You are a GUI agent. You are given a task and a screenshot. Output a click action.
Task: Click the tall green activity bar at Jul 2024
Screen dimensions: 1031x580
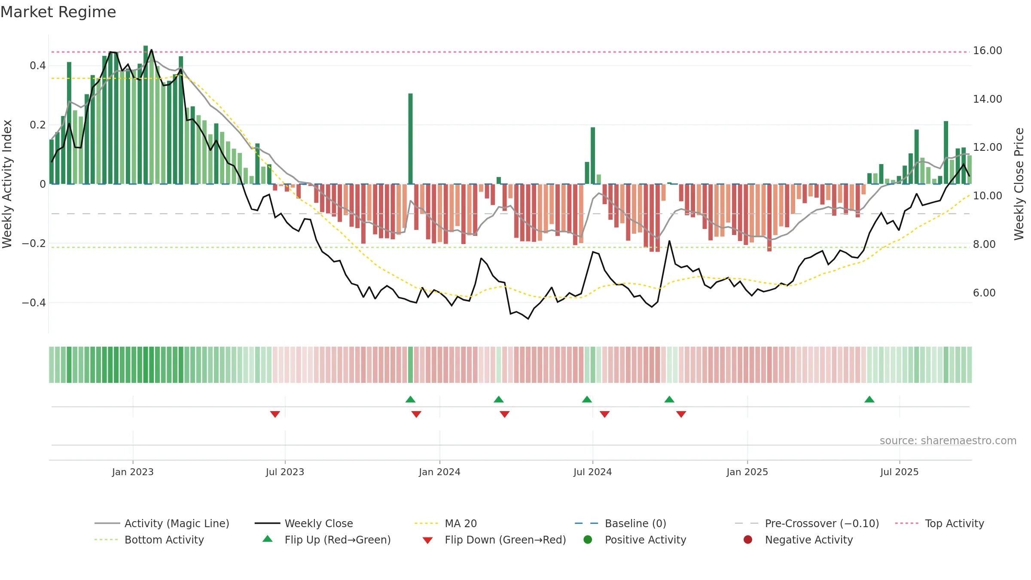tap(593, 156)
